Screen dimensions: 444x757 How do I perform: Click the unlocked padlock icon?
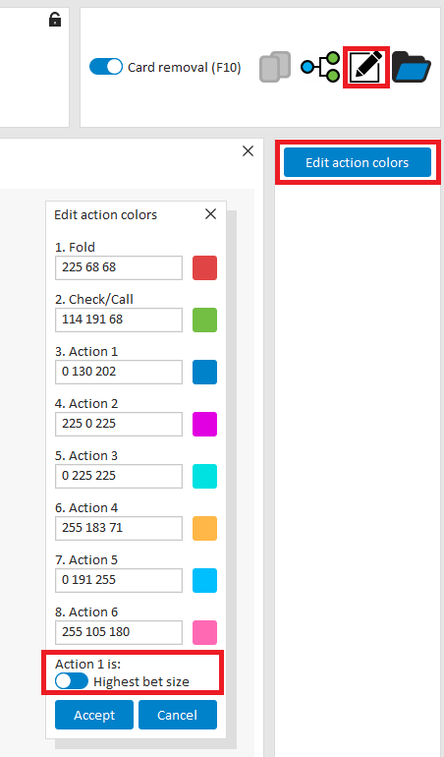click(x=55, y=20)
